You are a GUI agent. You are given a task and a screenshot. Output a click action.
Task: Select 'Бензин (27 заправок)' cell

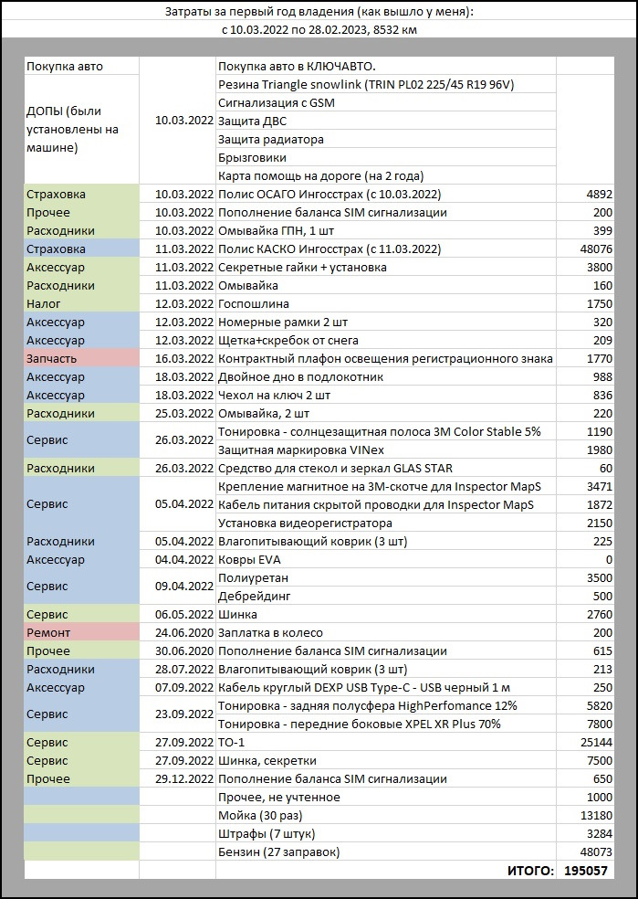point(386,852)
